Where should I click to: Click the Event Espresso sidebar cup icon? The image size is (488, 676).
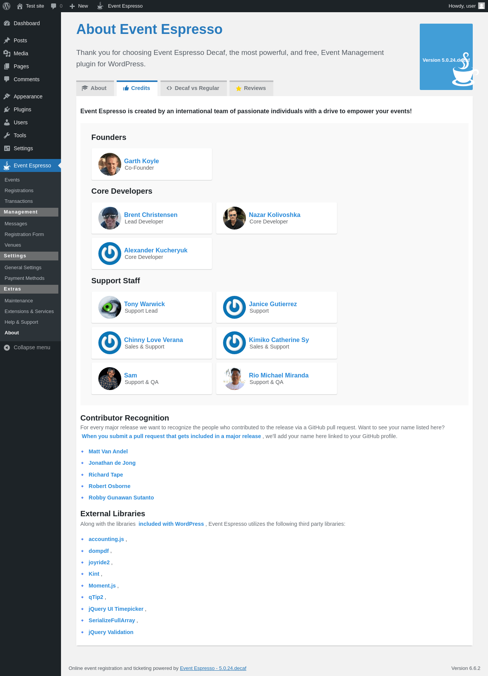(x=7, y=165)
